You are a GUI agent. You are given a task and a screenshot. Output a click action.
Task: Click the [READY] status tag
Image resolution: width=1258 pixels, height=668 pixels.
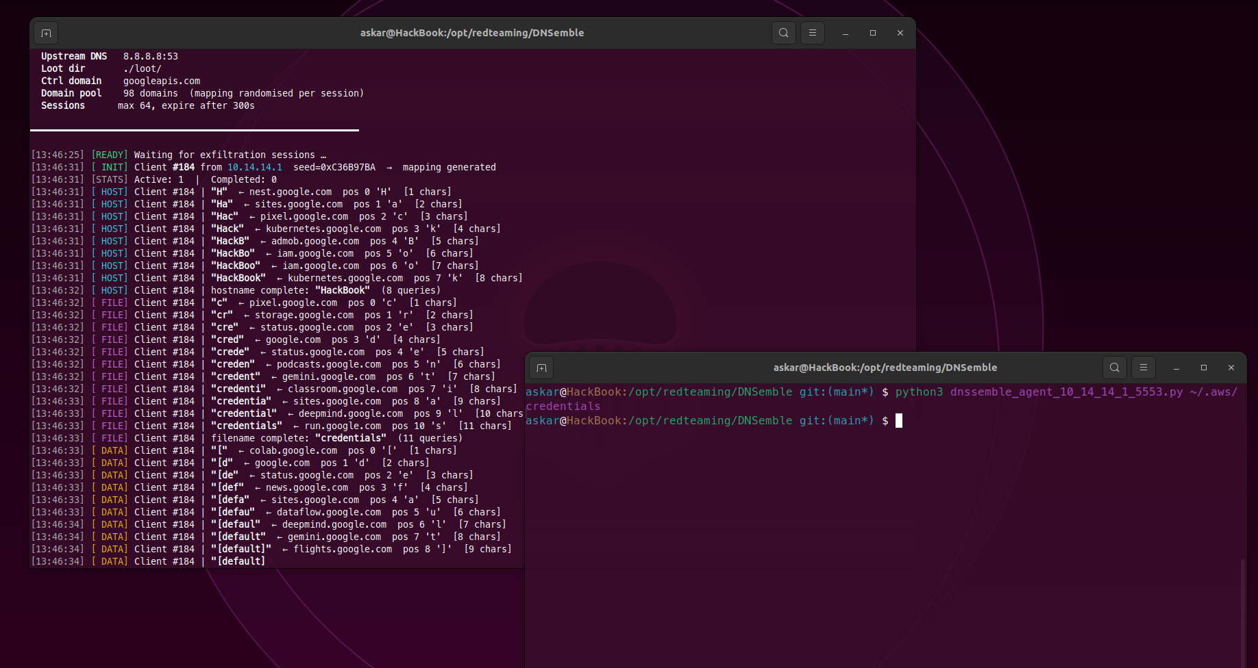tap(110, 155)
